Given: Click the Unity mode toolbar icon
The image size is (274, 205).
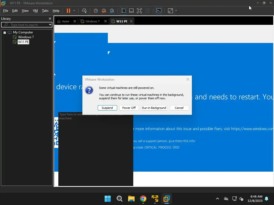Looking at the screenshot, I should pyautogui.click(x=147, y=11).
